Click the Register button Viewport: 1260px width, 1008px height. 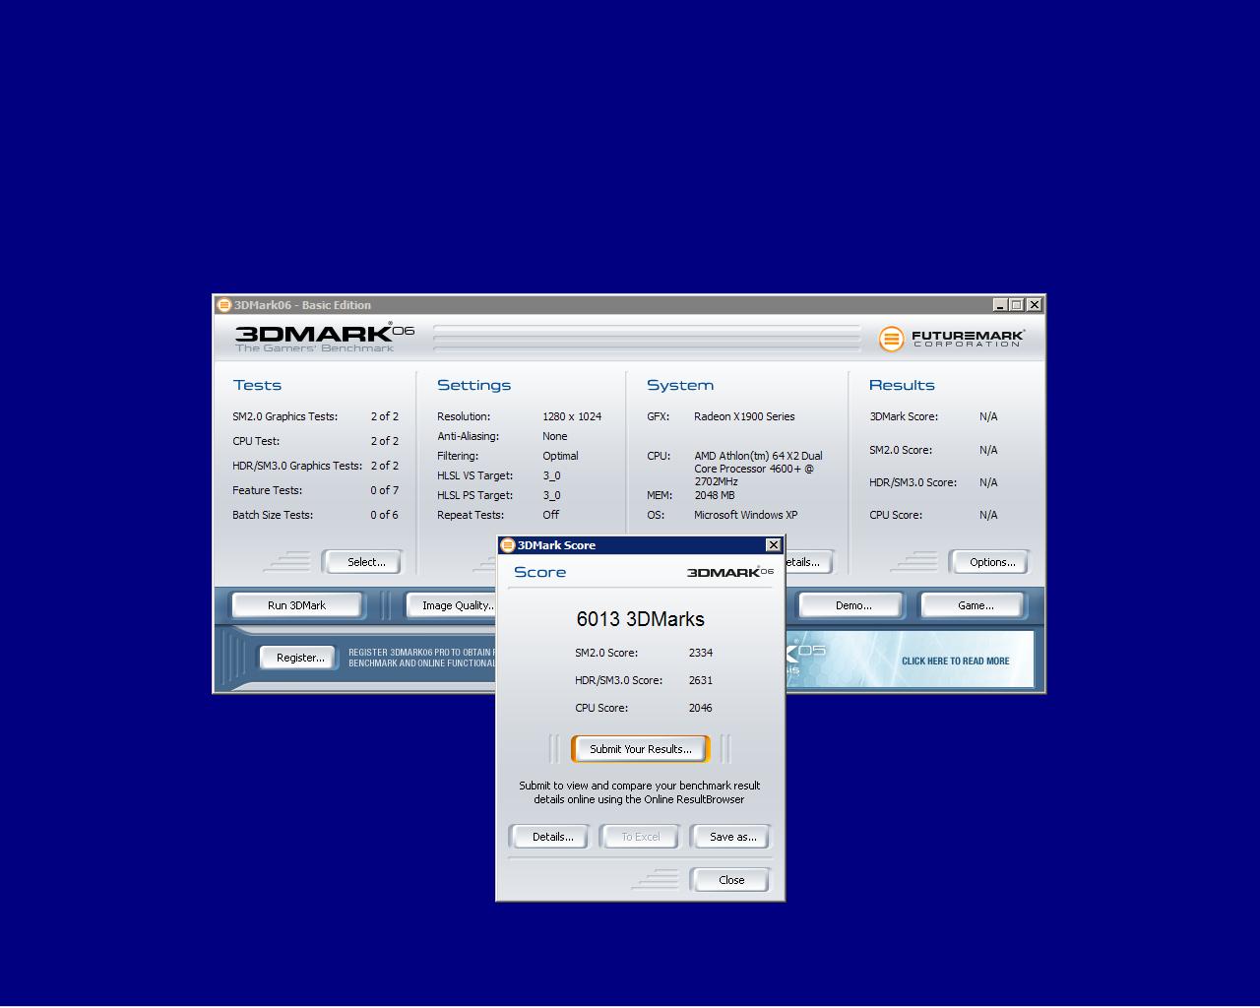299,658
